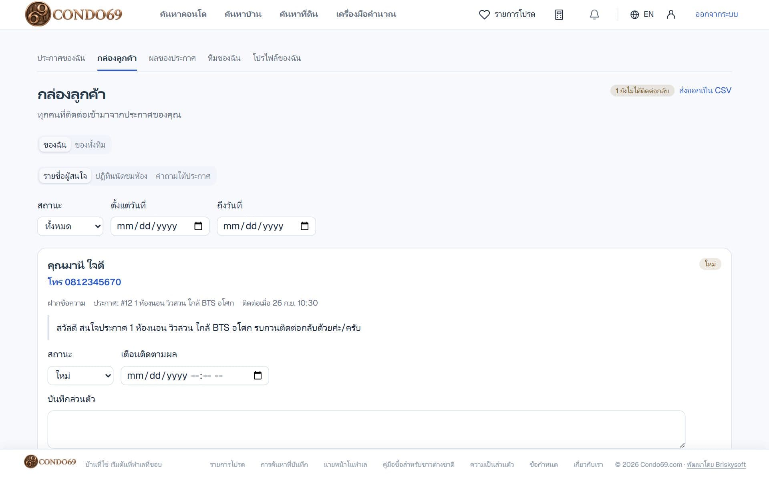Open the สถานะ filter dropdown showing ทั้งหมด

click(70, 226)
